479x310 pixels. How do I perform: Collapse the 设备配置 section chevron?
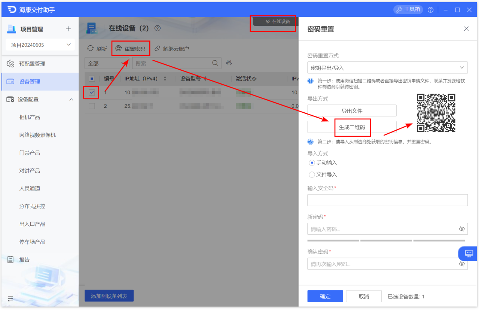71,99
